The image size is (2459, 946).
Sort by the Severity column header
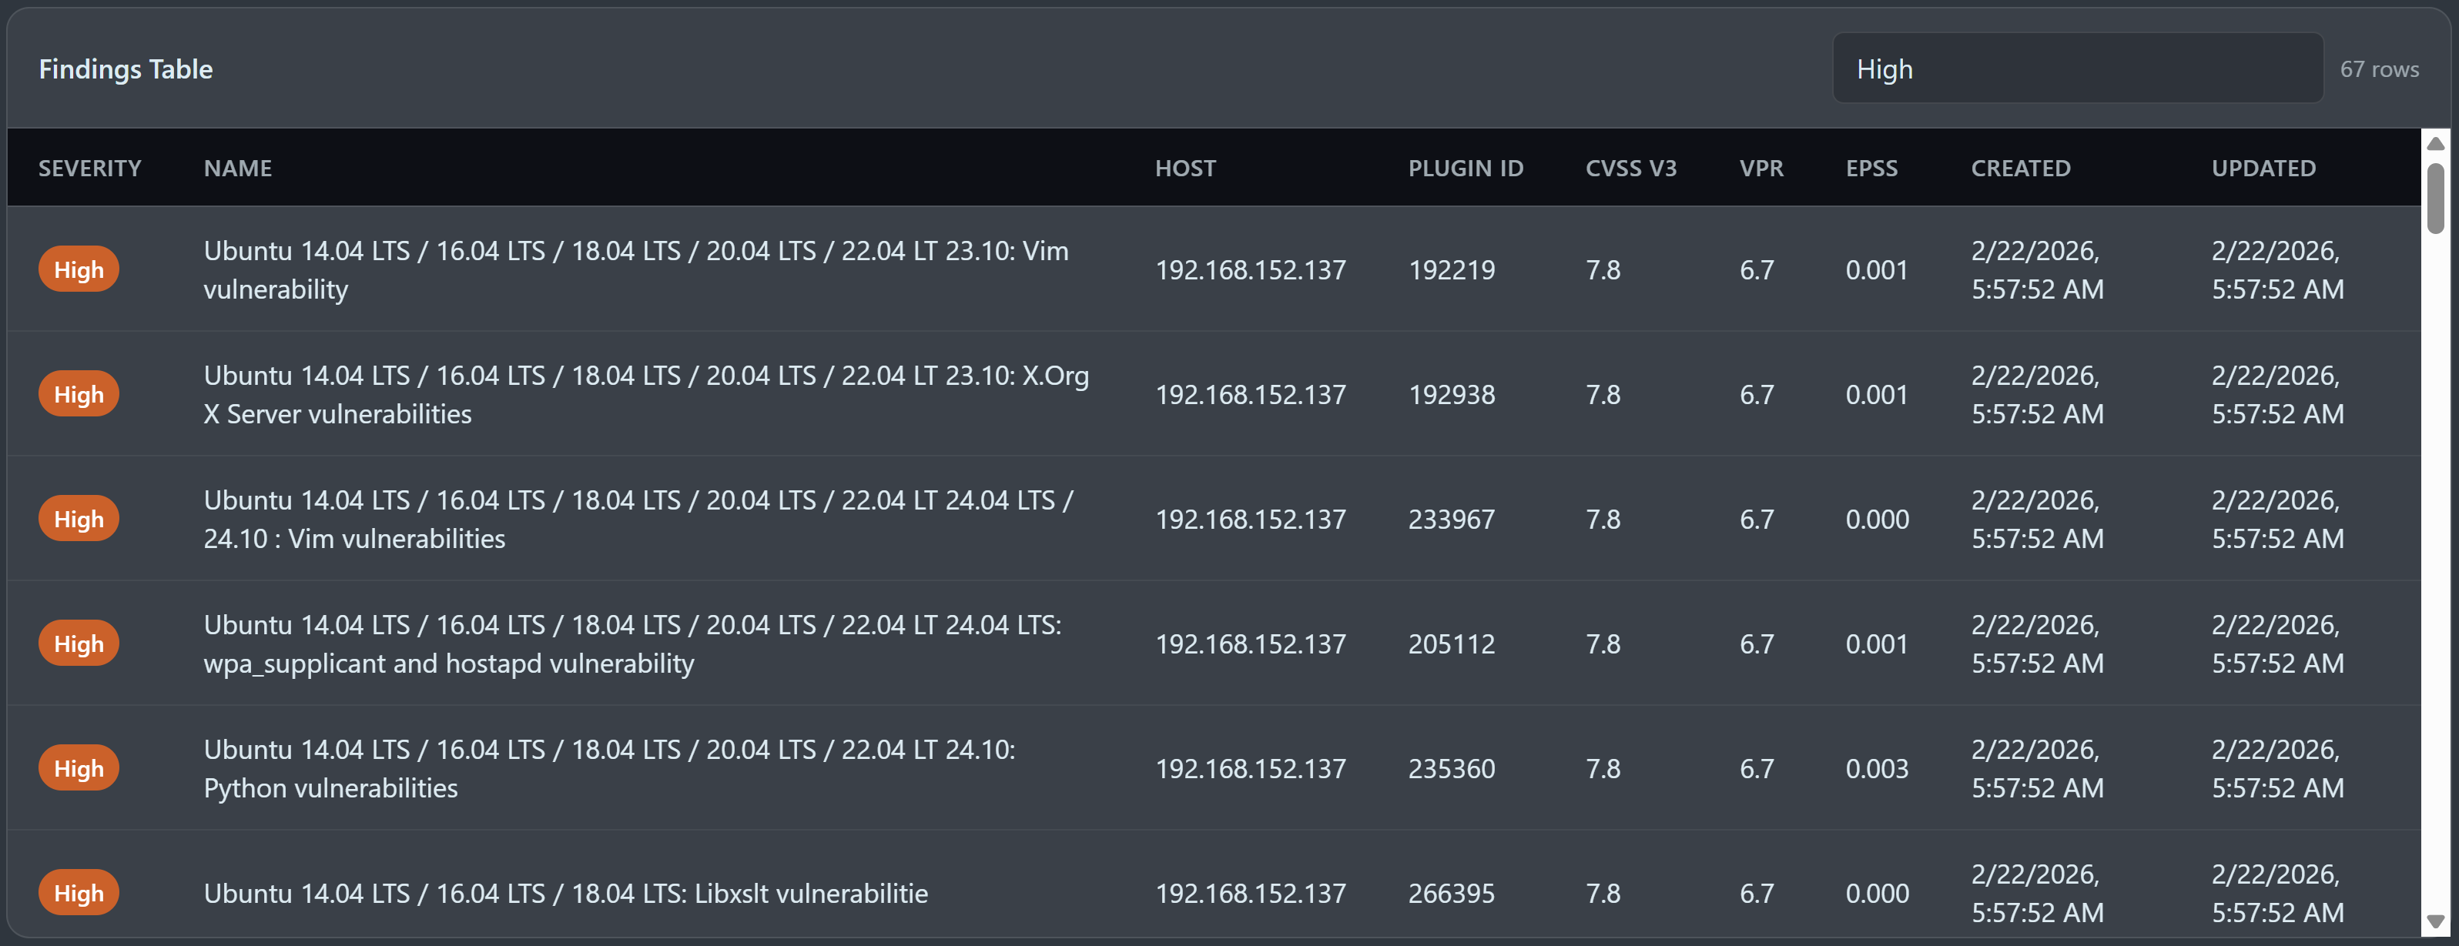[x=90, y=169]
